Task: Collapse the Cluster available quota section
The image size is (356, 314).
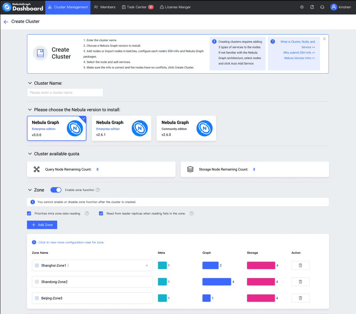Action: tap(30, 153)
